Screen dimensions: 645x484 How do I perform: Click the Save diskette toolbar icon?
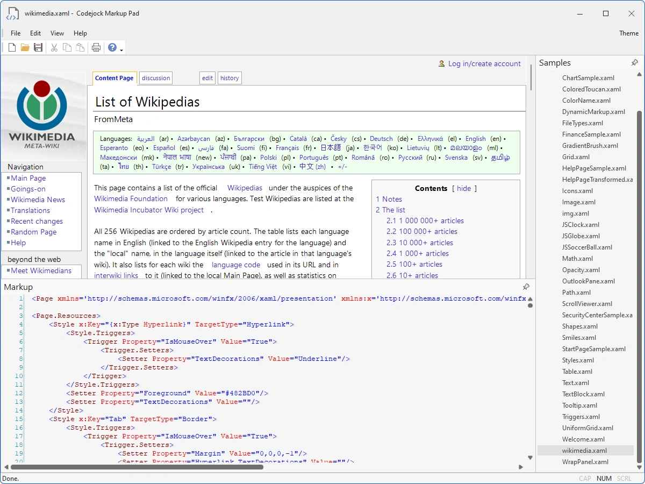coord(38,47)
